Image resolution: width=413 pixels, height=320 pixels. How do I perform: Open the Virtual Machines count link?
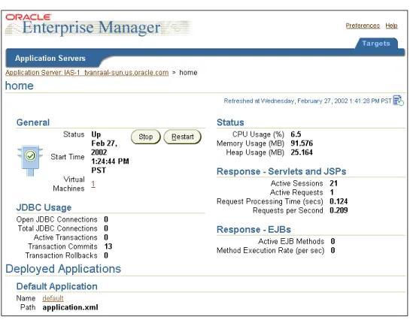pyautogui.click(x=93, y=184)
